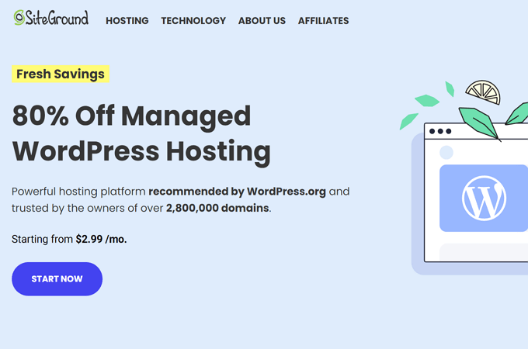The height and width of the screenshot is (349, 528).
Task: Open the TECHNOLOGY menu
Action: coord(193,21)
